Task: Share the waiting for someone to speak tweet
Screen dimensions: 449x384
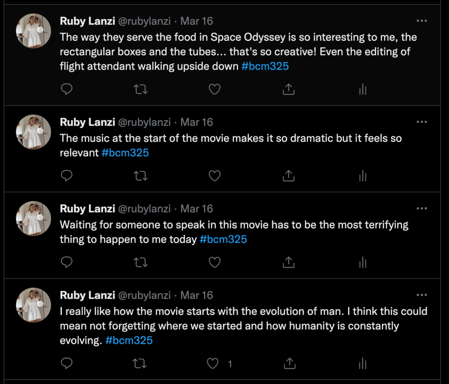Action: coord(288,262)
